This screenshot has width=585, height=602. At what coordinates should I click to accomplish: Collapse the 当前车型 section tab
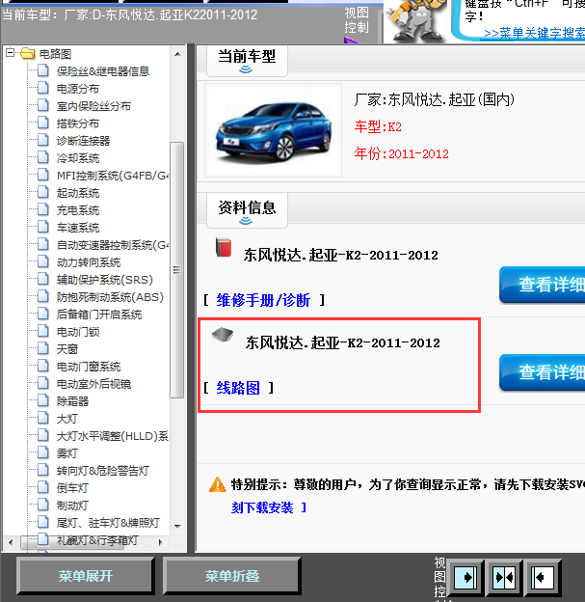coord(247,61)
